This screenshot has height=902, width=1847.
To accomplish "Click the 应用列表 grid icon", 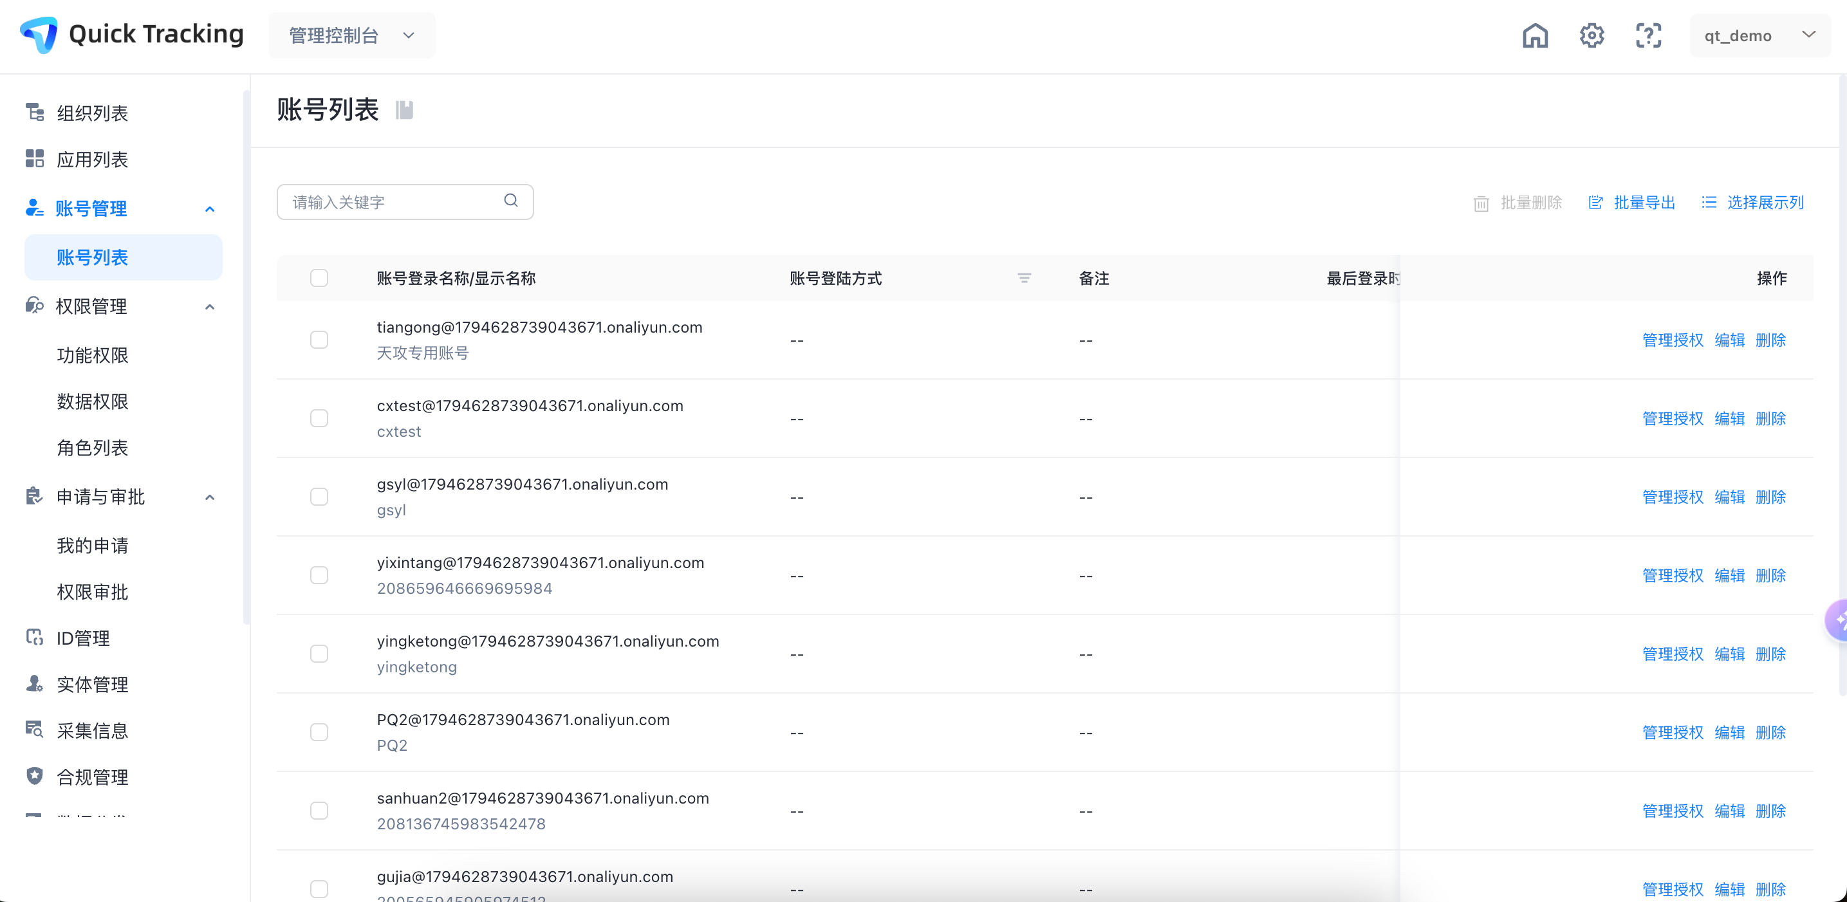I will point(34,158).
